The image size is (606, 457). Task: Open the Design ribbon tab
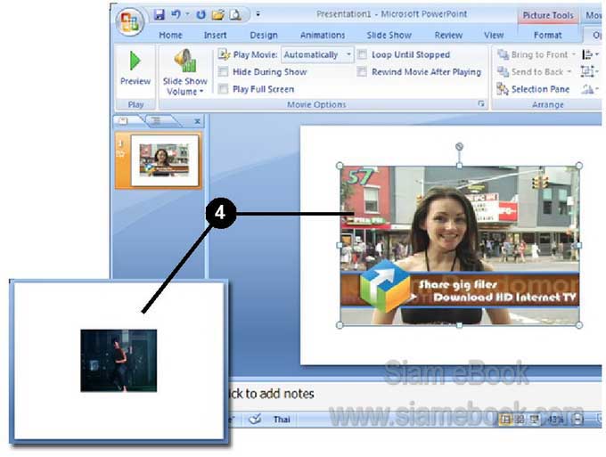[x=264, y=35]
